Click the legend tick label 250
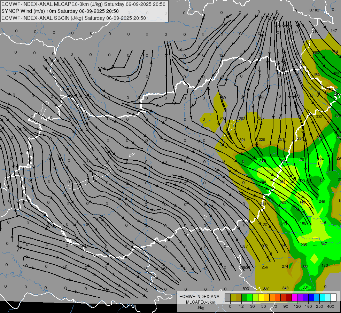The width and height of the screenshot is (341, 313). click(x=319, y=306)
